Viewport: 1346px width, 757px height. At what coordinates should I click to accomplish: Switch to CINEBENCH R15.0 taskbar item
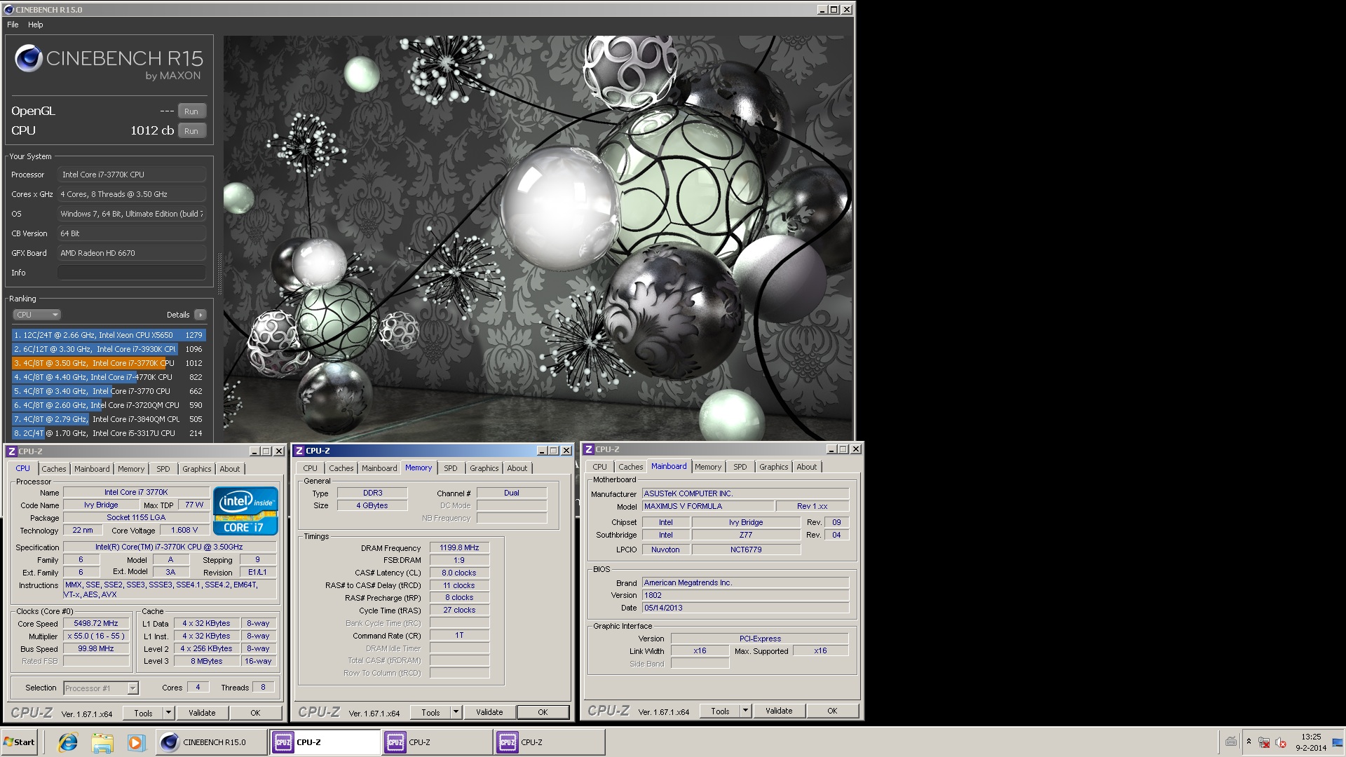[x=211, y=742]
